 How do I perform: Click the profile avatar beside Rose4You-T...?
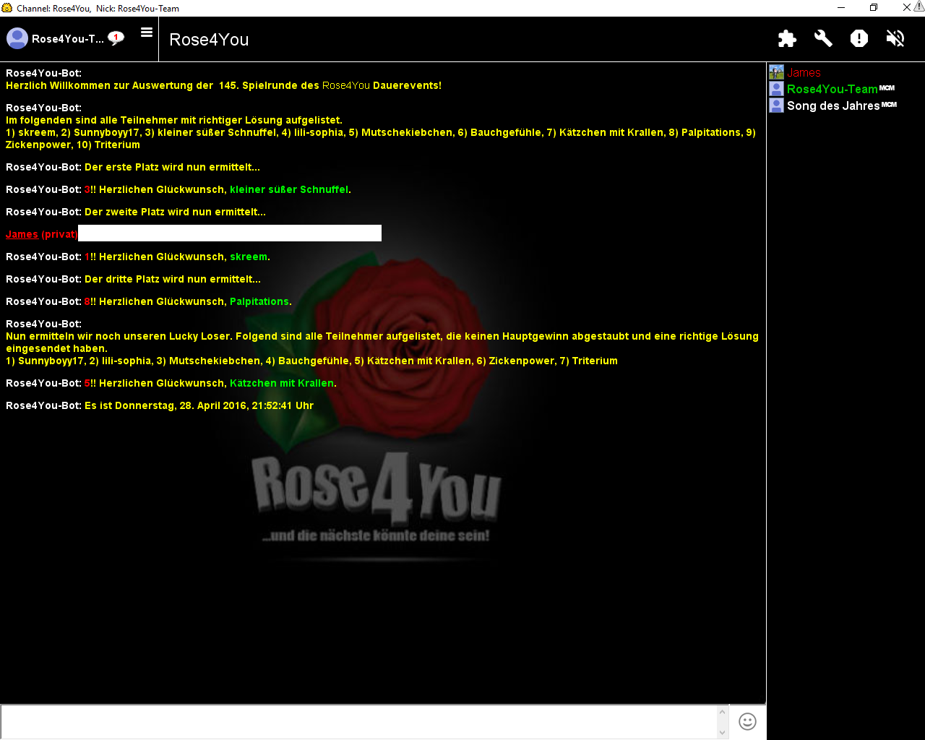tap(17, 38)
